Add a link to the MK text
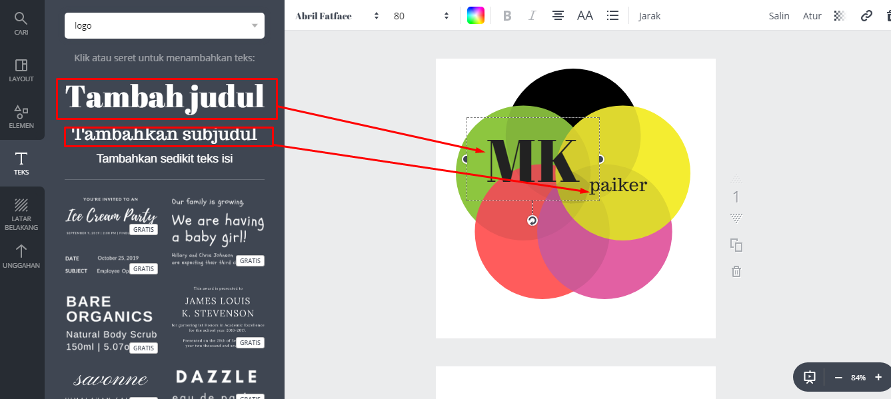The image size is (891, 399). (x=866, y=15)
